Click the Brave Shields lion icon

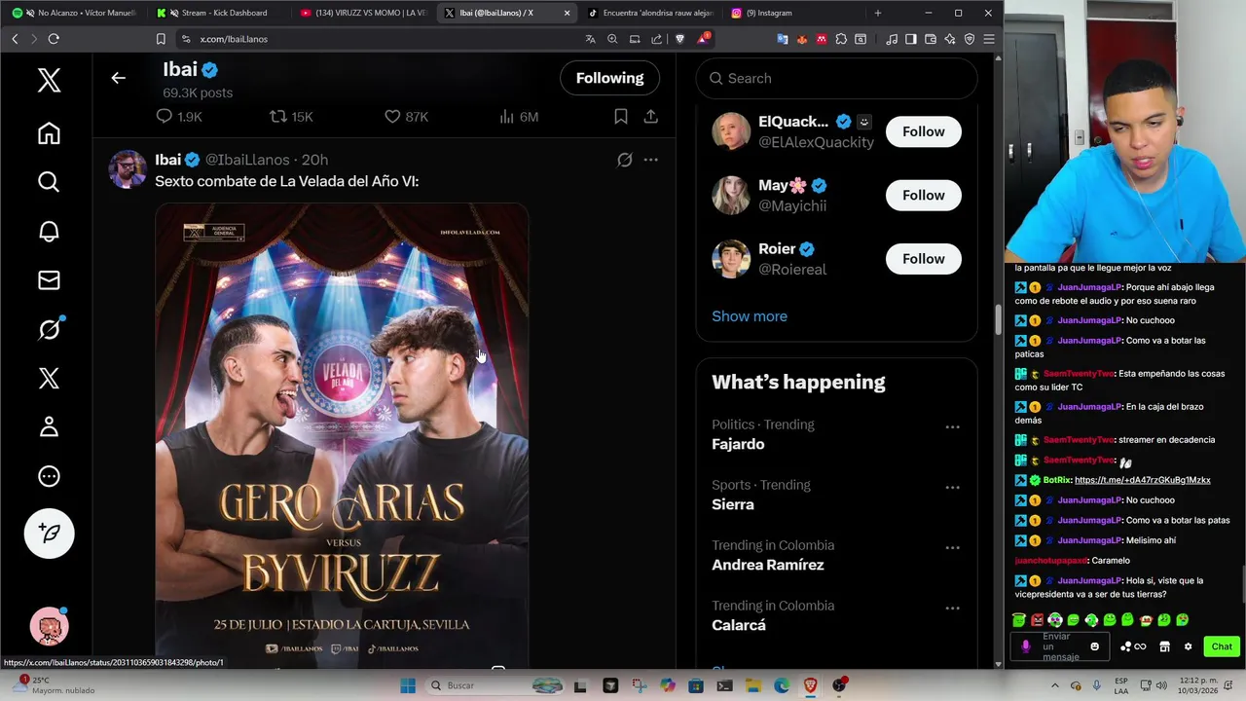point(679,39)
